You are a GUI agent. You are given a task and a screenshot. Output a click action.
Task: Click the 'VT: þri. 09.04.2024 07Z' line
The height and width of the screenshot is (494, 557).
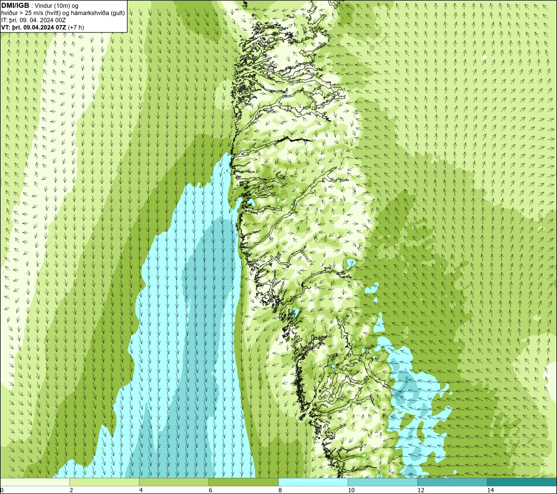pyautogui.click(x=43, y=27)
